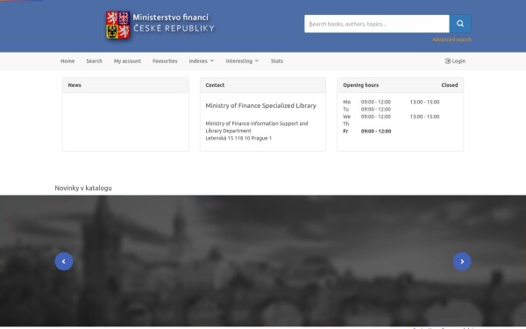Click the Novinky v katalogu heading
The image size is (526, 329).
pyautogui.click(x=83, y=188)
